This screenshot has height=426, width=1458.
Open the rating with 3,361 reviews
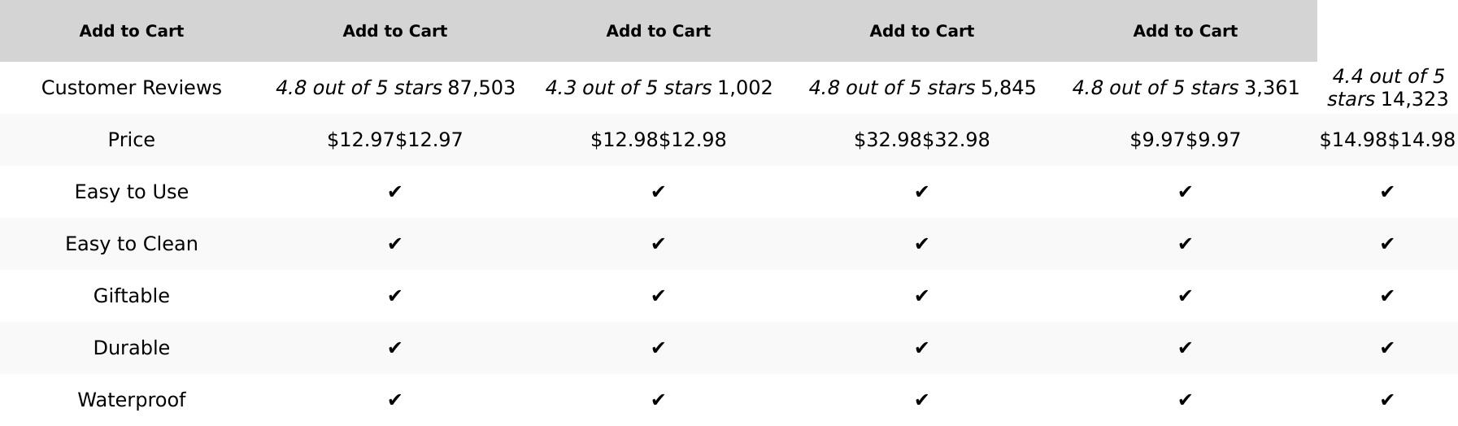[x=1185, y=88]
